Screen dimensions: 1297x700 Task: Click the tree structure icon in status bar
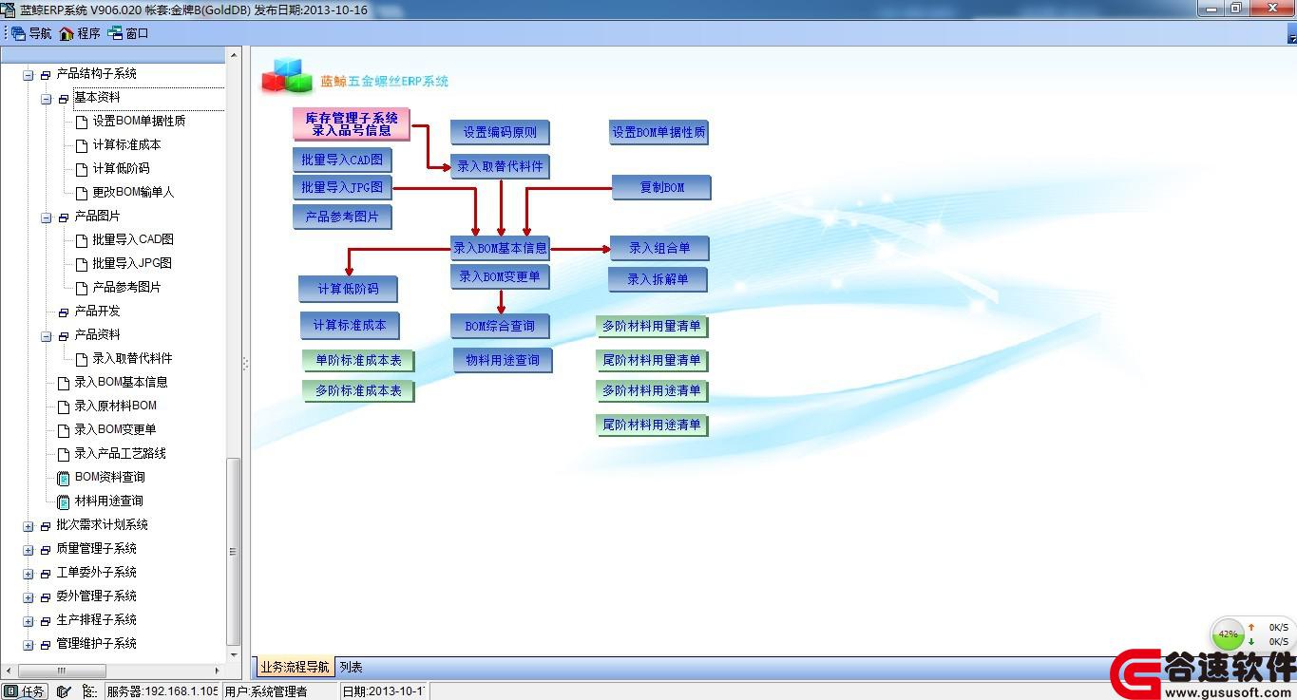(89, 691)
